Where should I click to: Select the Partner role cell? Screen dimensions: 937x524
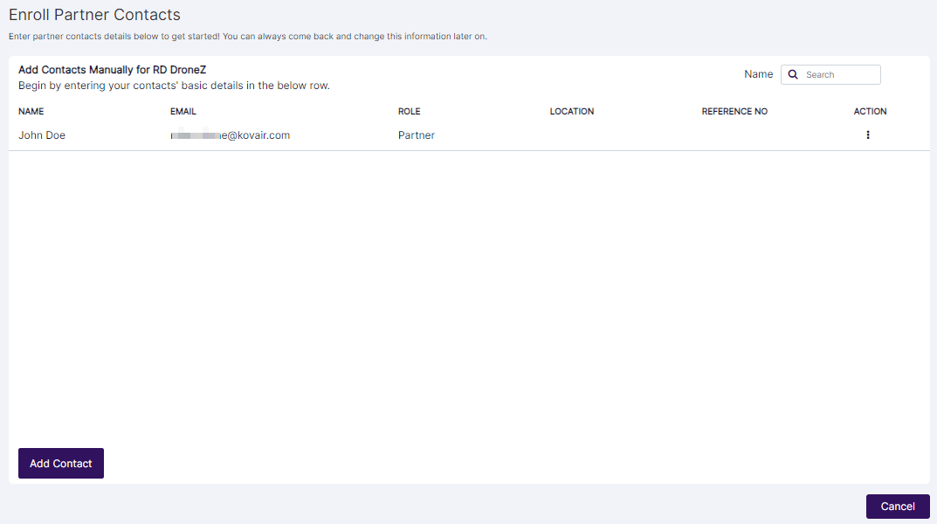(416, 135)
